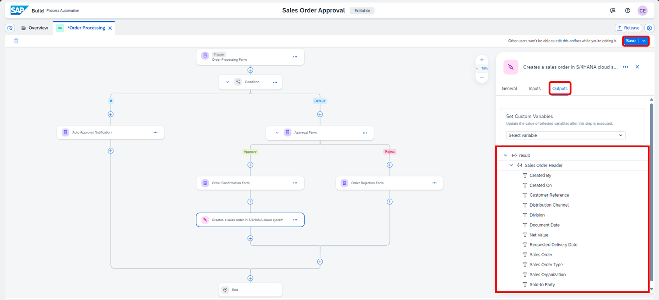Click the Release button
The width and height of the screenshot is (659, 300).
coord(628,28)
